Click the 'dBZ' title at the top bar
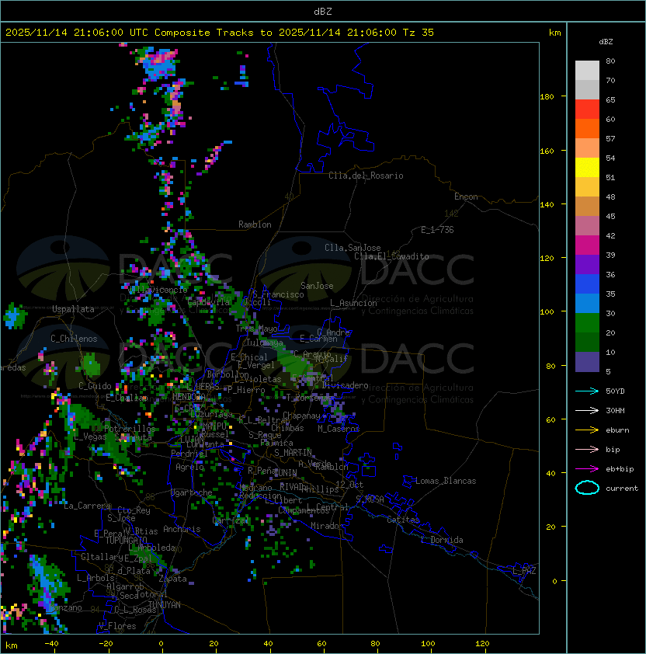Viewport: 646px width, 654px height. pyautogui.click(x=323, y=11)
